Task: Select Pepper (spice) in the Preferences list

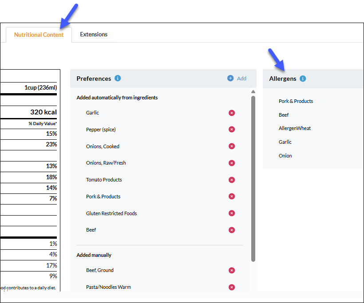Action: click(x=101, y=130)
